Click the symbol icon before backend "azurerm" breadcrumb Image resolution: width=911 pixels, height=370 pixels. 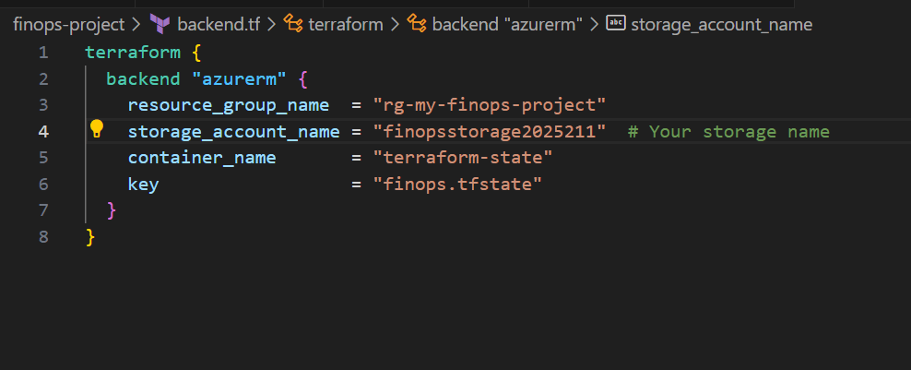(x=416, y=24)
